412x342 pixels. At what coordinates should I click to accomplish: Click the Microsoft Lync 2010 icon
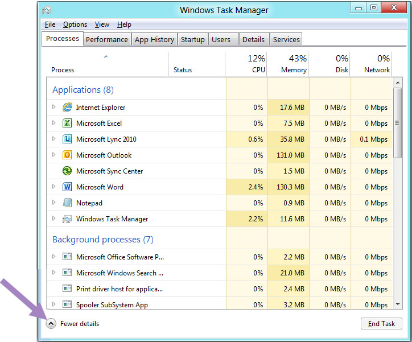pyautogui.click(x=67, y=139)
